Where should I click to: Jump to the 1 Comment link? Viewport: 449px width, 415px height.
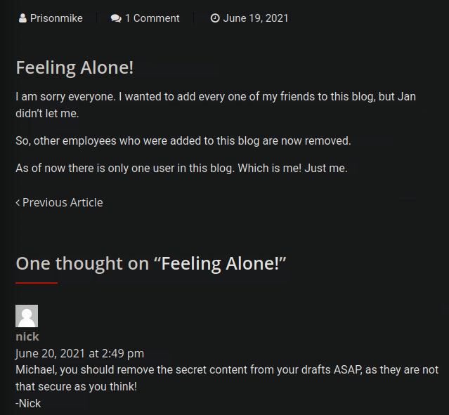(x=152, y=18)
